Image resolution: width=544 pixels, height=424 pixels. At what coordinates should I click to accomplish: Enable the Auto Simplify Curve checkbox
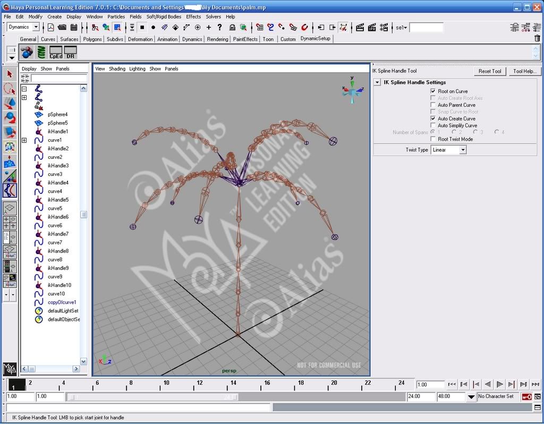pos(433,125)
